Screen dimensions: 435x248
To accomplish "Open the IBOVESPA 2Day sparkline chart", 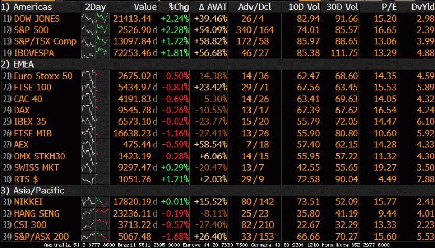I will 95,53.
